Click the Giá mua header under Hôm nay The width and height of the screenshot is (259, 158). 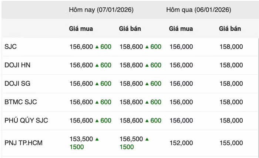pos(81,28)
